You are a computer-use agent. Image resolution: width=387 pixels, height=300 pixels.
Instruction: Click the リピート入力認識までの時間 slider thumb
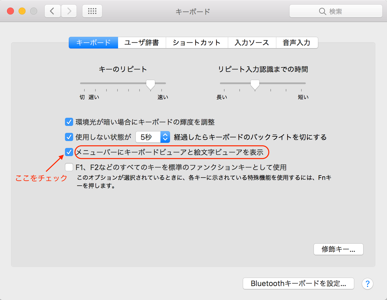(255, 85)
